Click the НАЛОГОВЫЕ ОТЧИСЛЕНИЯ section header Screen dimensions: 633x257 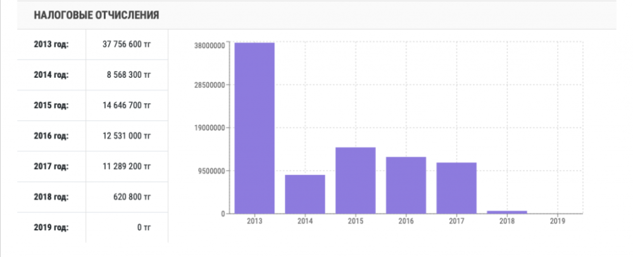pyautogui.click(x=96, y=14)
